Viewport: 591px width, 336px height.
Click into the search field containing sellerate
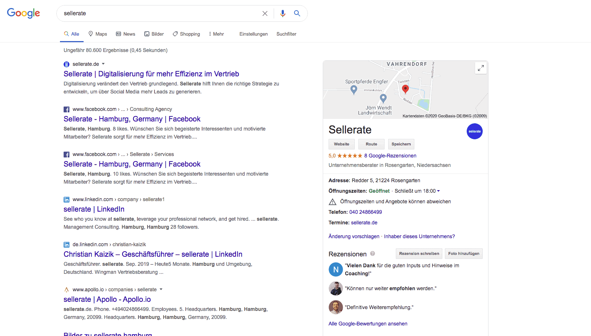(160, 13)
